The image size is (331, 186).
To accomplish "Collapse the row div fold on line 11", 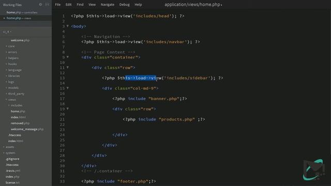I will [x=68, y=67].
